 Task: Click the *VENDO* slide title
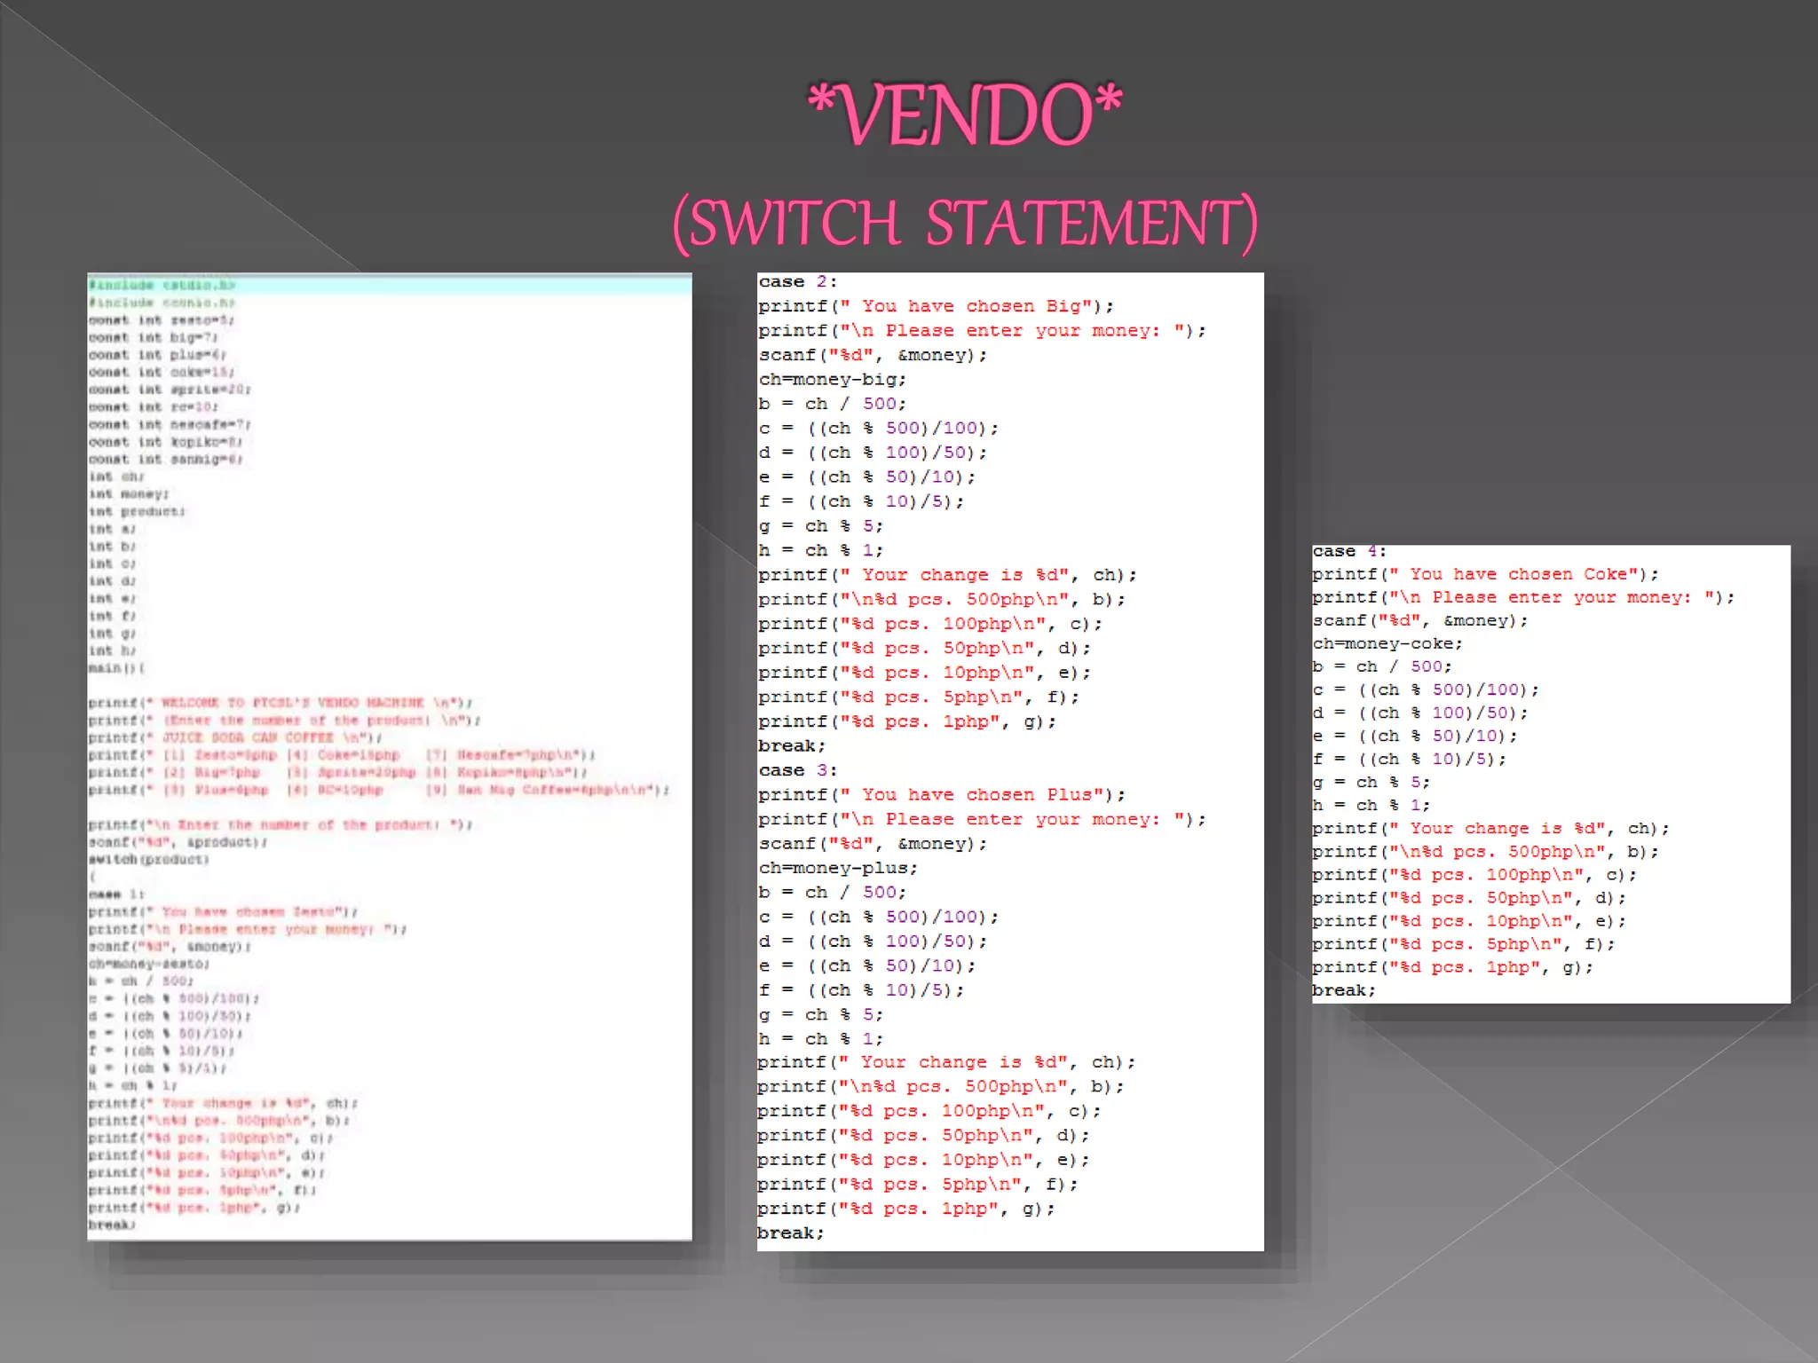(965, 114)
